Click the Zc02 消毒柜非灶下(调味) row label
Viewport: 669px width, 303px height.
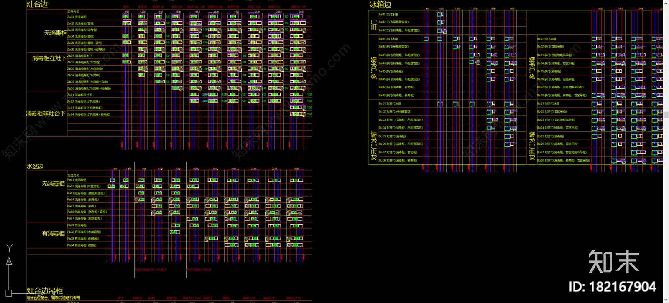tap(84, 101)
